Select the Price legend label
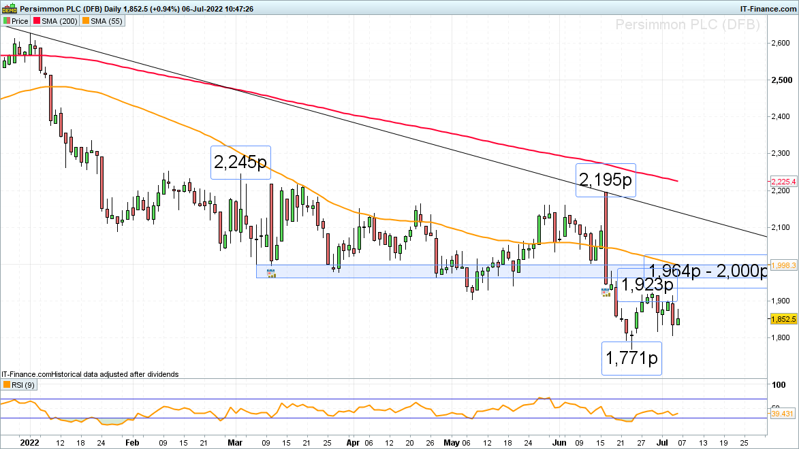 pyautogui.click(x=20, y=21)
